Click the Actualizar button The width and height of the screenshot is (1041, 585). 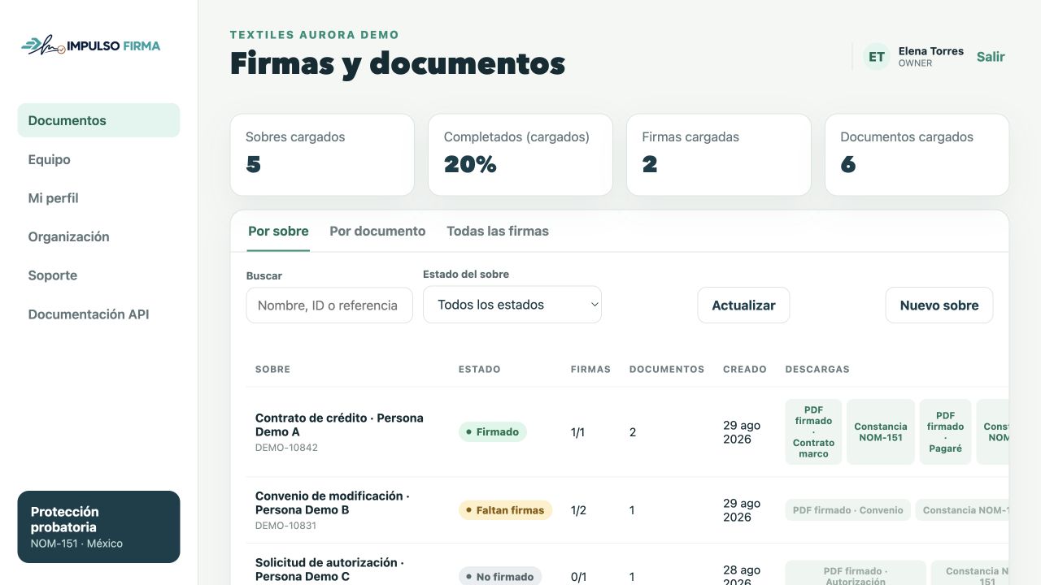click(743, 305)
